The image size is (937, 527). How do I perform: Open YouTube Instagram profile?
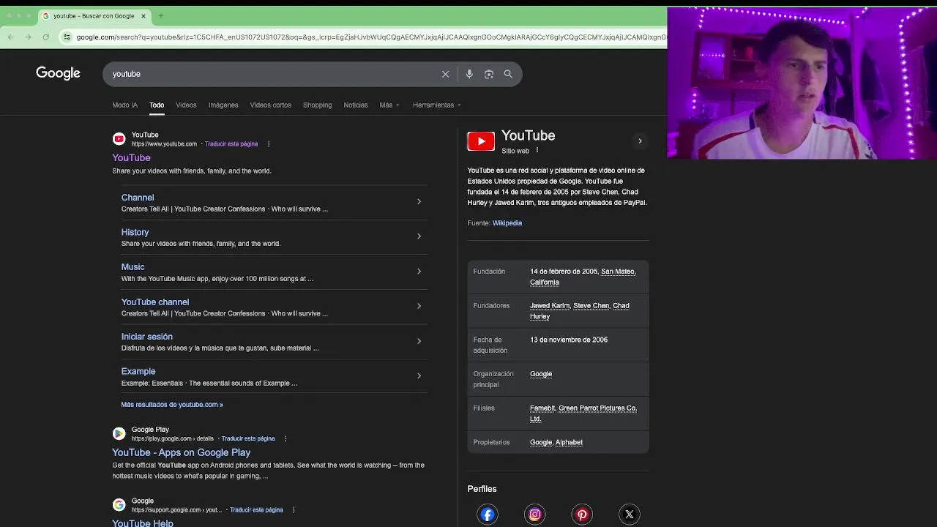[535, 515]
